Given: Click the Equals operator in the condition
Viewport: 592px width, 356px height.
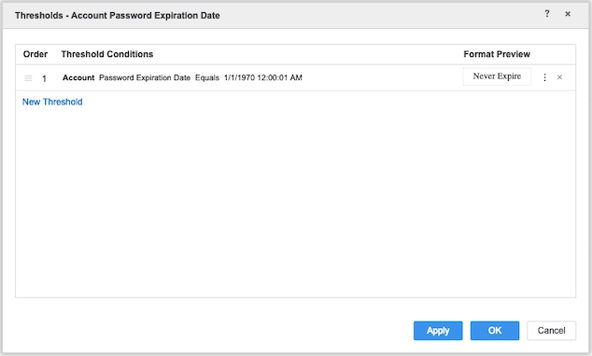Looking at the screenshot, I should [x=207, y=77].
